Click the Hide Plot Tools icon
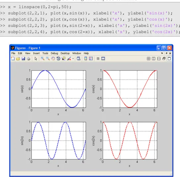 pyautogui.click(x=98, y=59)
